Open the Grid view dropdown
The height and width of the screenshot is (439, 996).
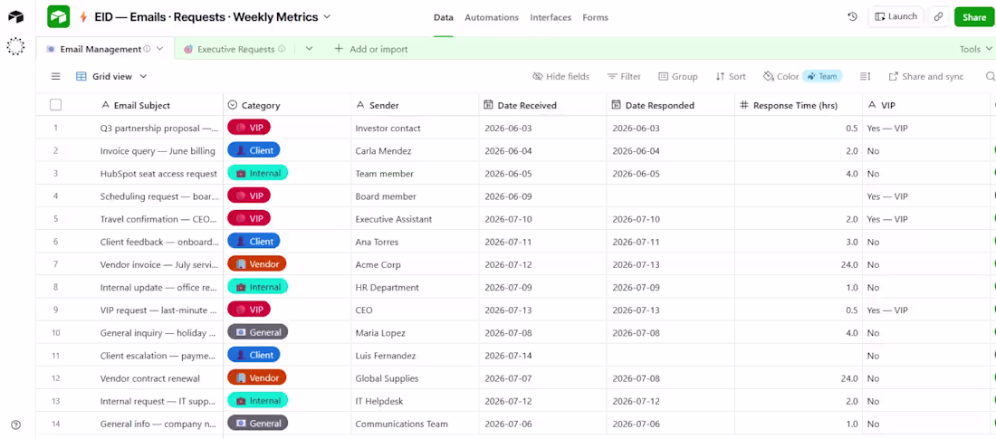[x=111, y=76]
